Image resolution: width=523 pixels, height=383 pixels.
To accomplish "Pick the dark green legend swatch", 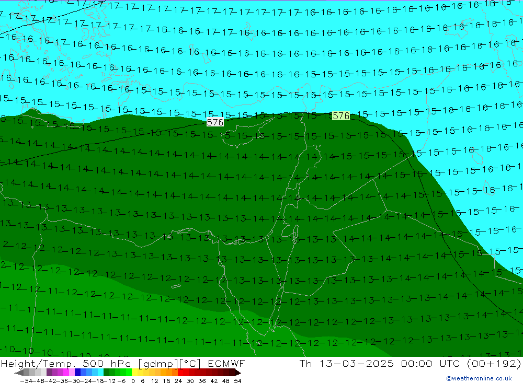I will click(106, 373).
